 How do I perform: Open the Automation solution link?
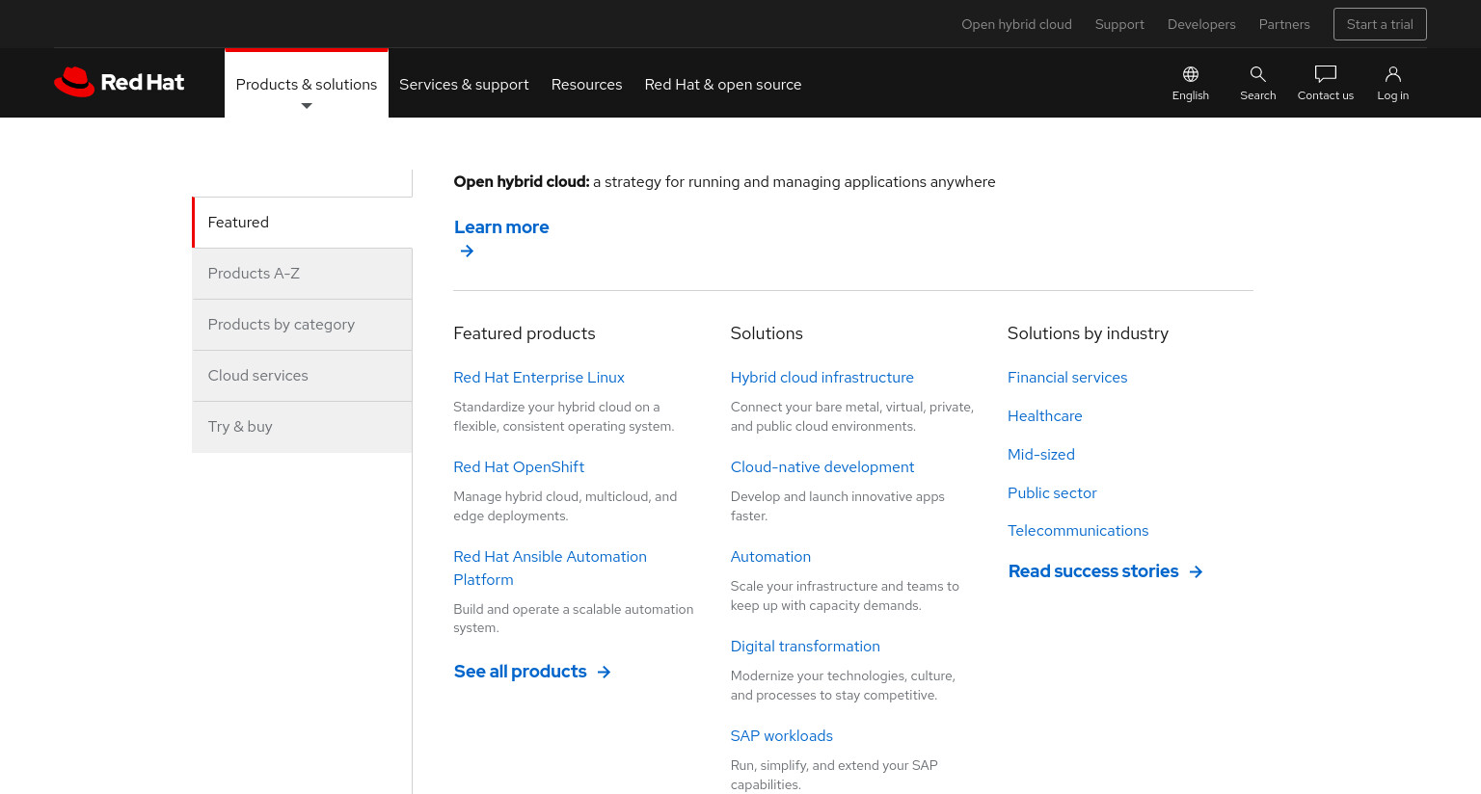pyautogui.click(x=770, y=557)
